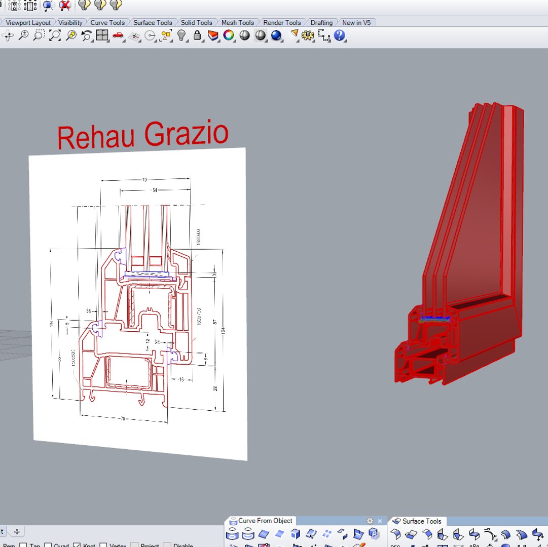Add a new viewport tab with plus
This screenshot has height=547, width=548.
point(17,532)
